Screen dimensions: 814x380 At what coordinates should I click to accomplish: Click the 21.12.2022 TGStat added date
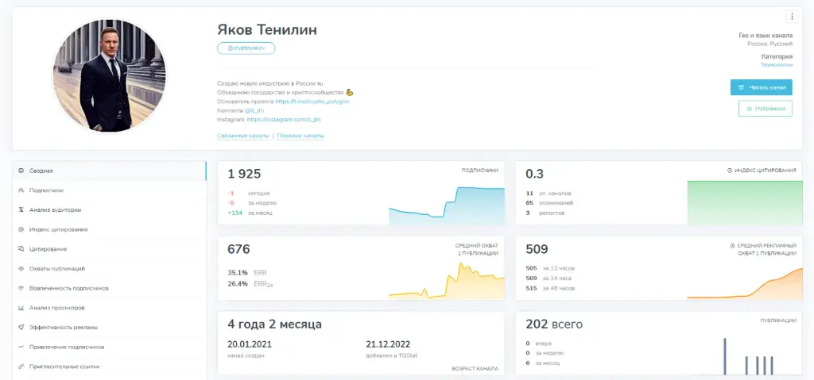[388, 344]
